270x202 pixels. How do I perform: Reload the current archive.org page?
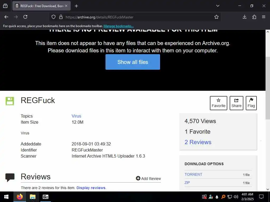pos(25,17)
